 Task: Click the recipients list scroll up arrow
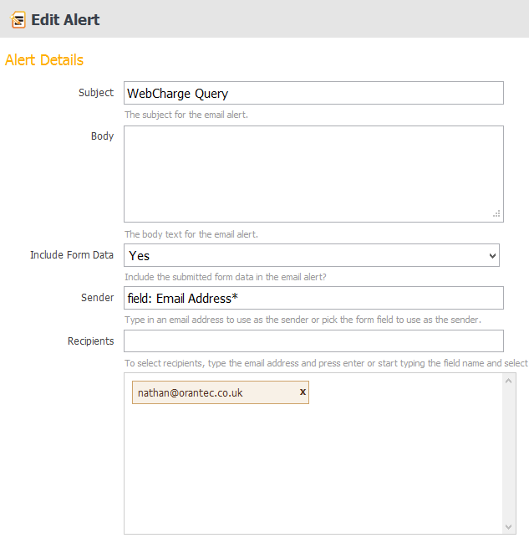(x=509, y=381)
